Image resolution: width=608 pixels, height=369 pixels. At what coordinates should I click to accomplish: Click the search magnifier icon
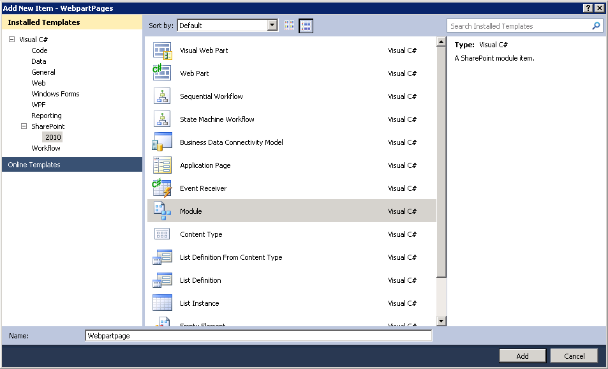pos(596,26)
